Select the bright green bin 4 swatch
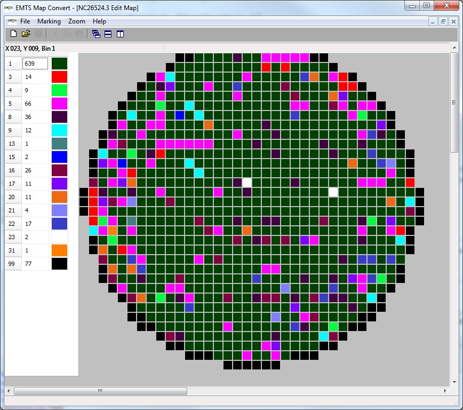 coord(59,90)
